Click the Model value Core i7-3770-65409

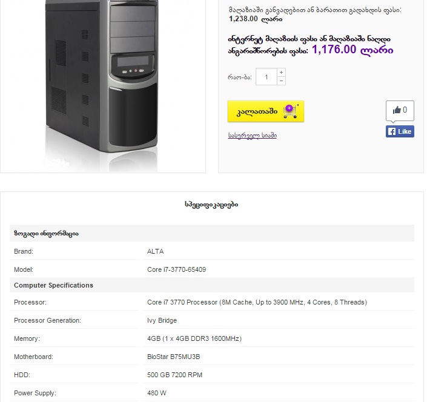pos(176,269)
